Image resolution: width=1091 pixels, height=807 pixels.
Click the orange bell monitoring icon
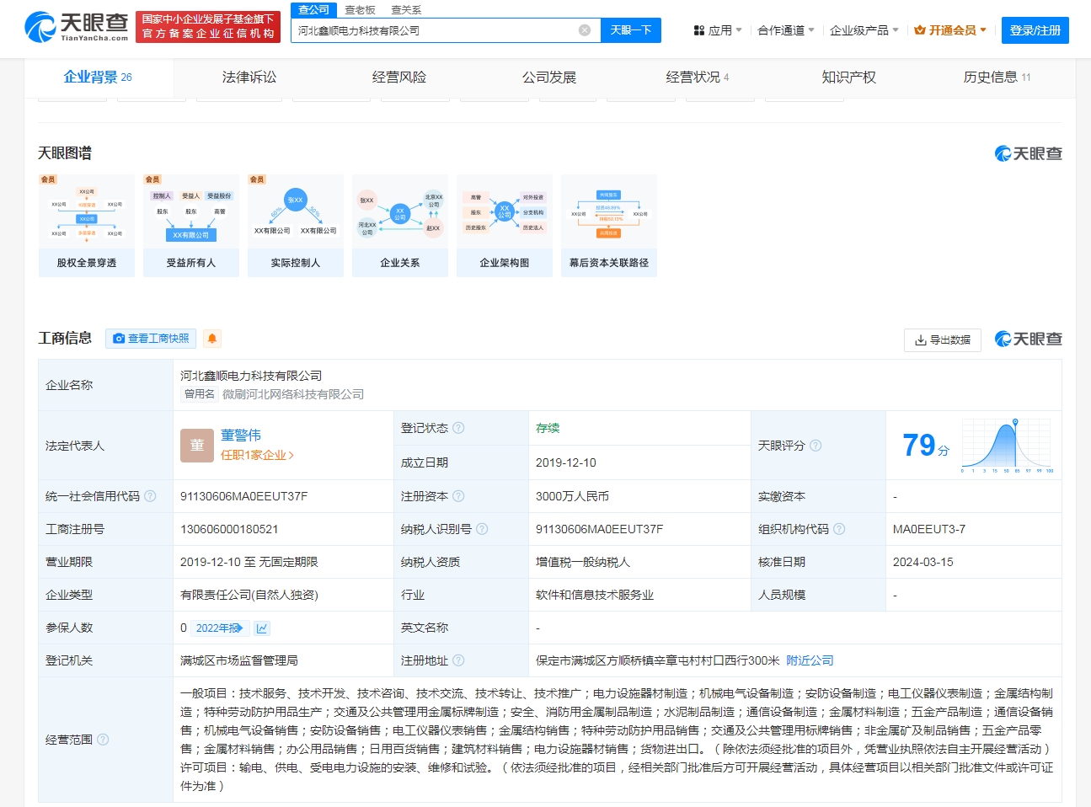click(212, 339)
